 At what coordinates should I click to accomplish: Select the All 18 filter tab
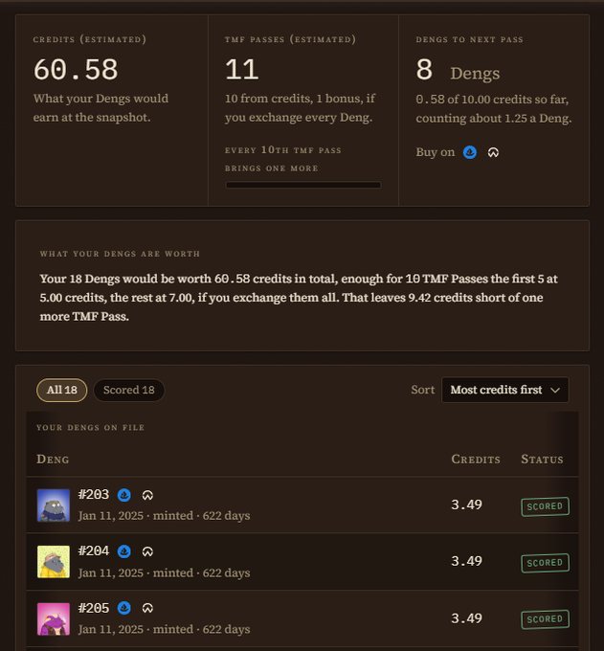[62, 390]
